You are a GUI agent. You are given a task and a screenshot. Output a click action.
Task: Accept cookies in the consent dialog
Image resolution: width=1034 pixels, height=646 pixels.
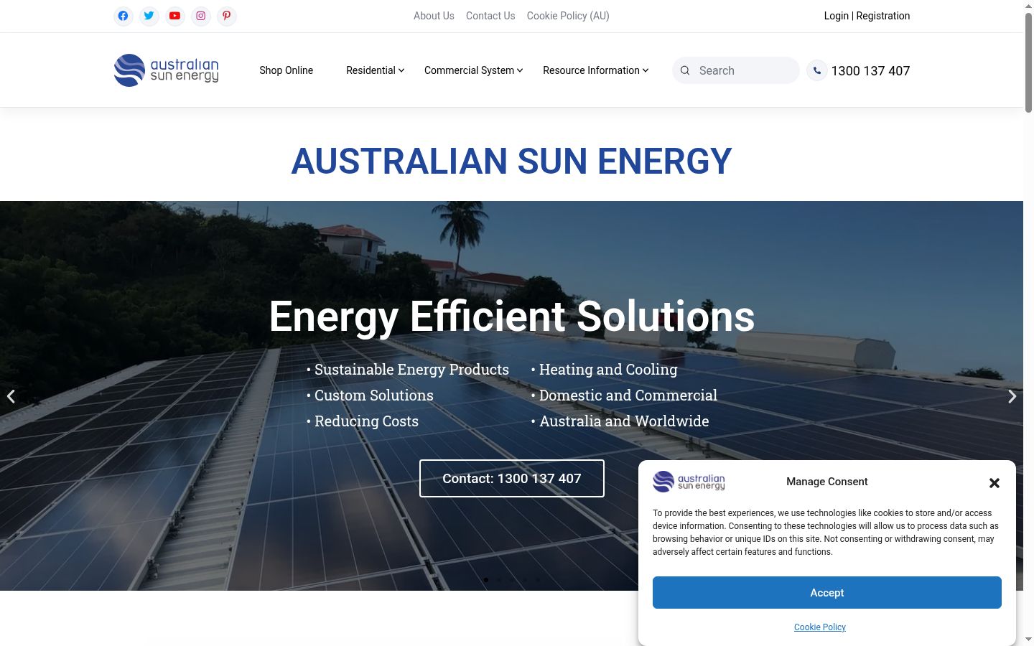[827, 593]
